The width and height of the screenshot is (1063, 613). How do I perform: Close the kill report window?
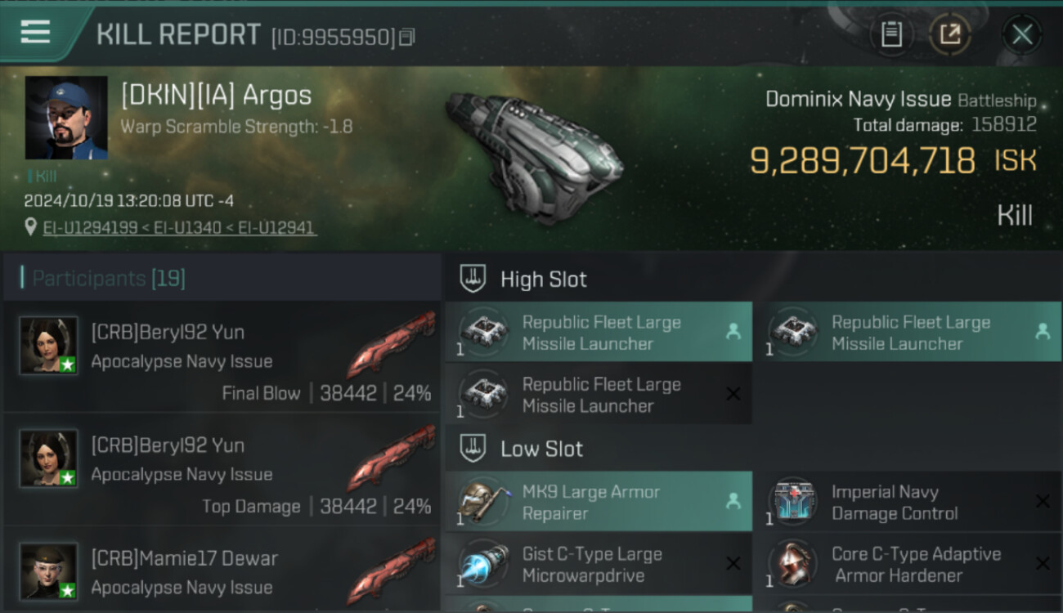click(1022, 34)
